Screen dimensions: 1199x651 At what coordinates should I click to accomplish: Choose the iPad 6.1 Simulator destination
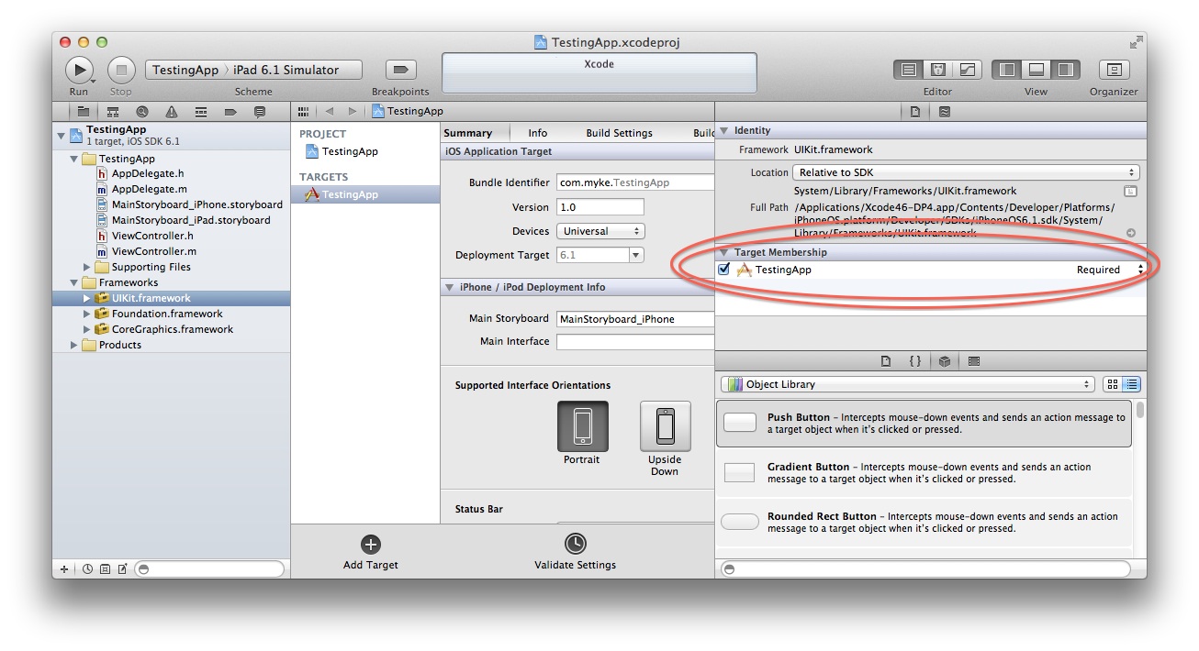pos(286,70)
